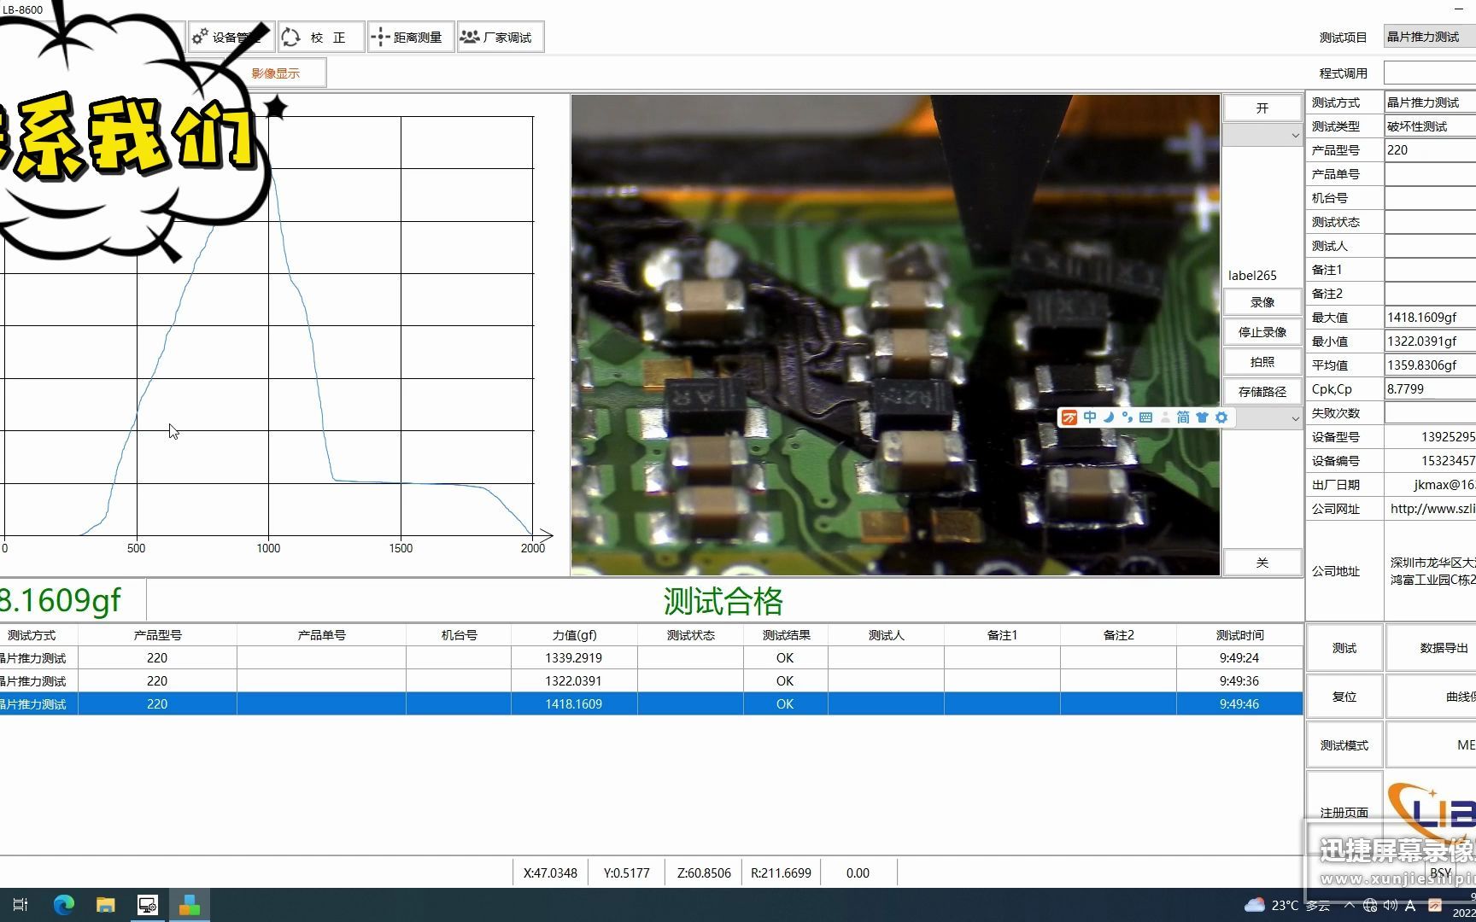
Task: Select highlighted row with force 1418.1609
Action: click(x=652, y=704)
